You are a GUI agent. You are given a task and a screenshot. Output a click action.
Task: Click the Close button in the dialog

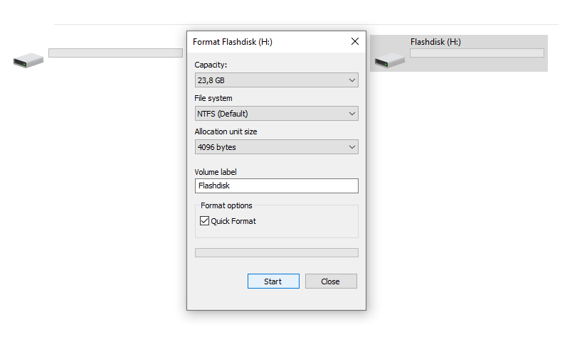click(x=331, y=281)
